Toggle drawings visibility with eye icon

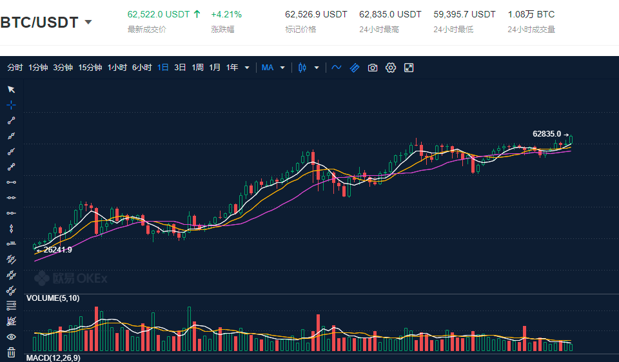click(x=11, y=336)
